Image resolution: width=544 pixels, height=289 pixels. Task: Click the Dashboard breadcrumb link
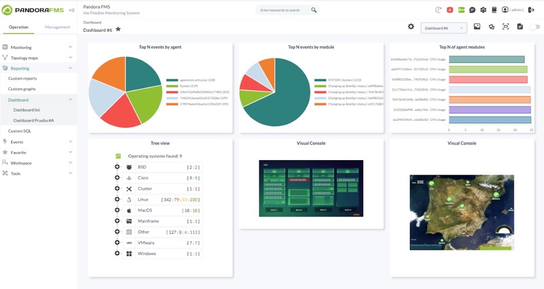pos(92,22)
